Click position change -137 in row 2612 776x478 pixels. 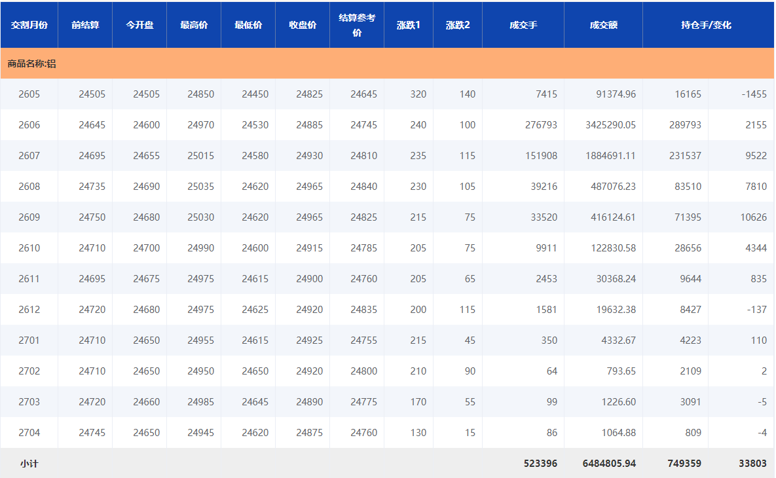point(757,309)
